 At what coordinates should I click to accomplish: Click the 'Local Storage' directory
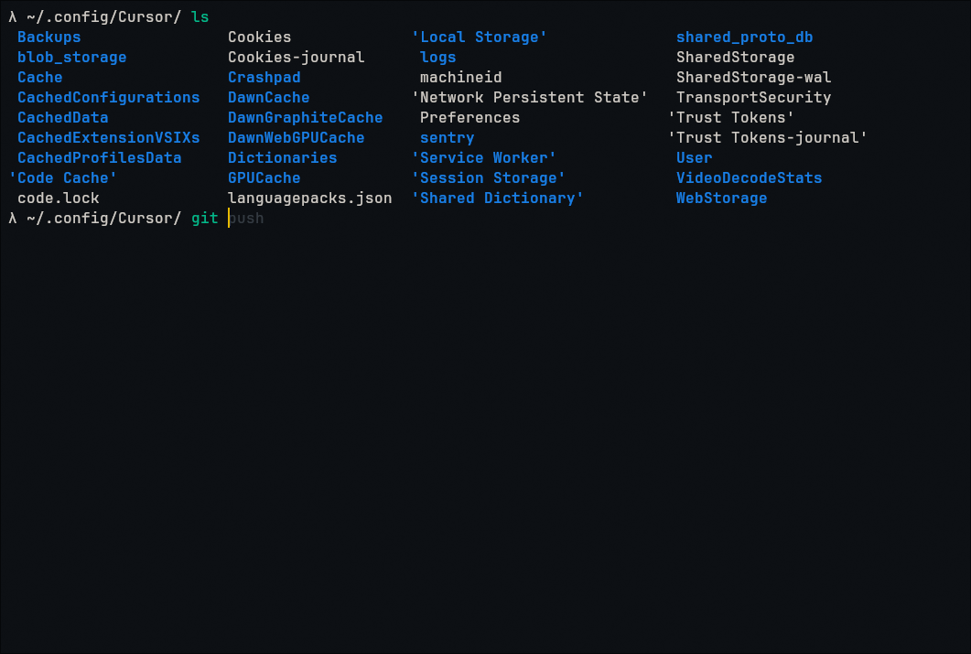pyautogui.click(x=480, y=38)
